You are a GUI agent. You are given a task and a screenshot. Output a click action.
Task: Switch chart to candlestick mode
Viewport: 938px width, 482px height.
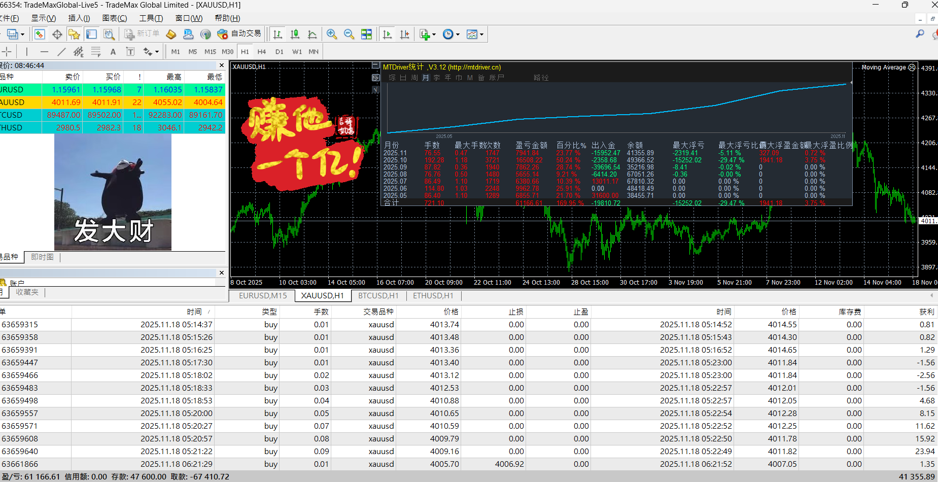(295, 34)
